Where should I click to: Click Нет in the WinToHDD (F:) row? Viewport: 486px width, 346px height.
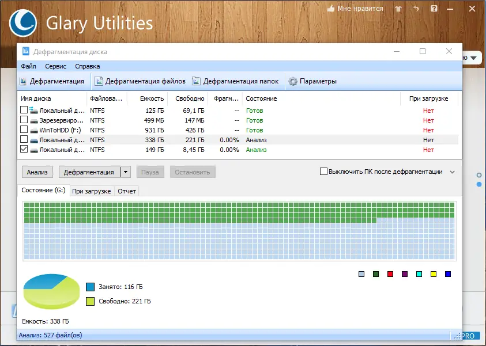coord(429,130)
